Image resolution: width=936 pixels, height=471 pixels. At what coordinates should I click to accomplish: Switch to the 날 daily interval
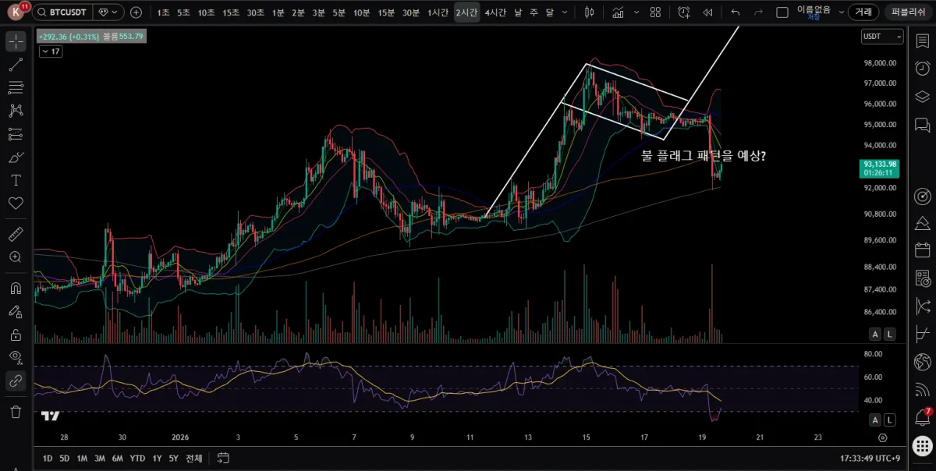tap(518, 12)
